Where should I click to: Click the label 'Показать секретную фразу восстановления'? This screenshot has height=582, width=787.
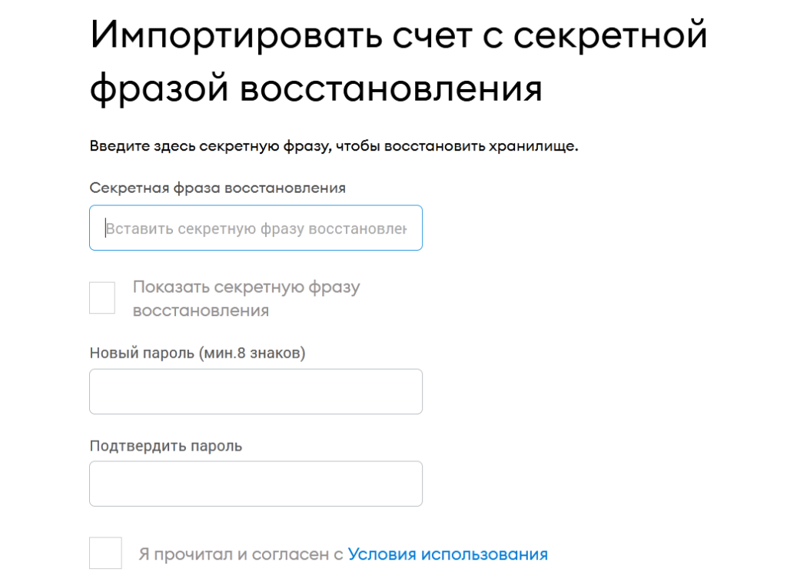click(246, 298)
